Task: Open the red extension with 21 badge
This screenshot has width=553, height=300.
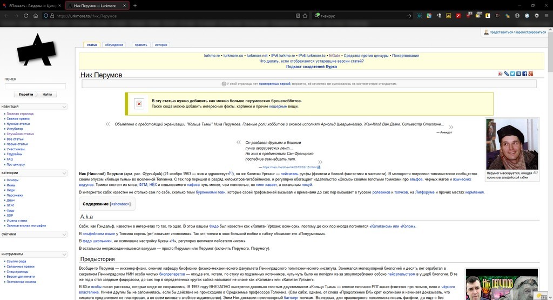Action: (469, 16)
